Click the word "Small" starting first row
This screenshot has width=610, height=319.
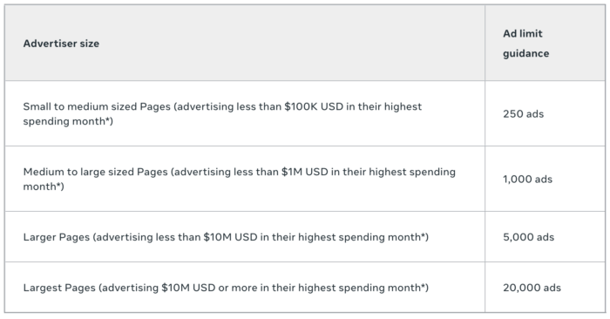click(x=36, y=106)
